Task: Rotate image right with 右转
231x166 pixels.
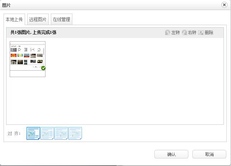Action: tap(189, 32)
